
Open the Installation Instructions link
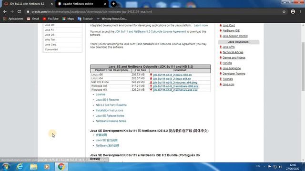click(x=109, y=110)
